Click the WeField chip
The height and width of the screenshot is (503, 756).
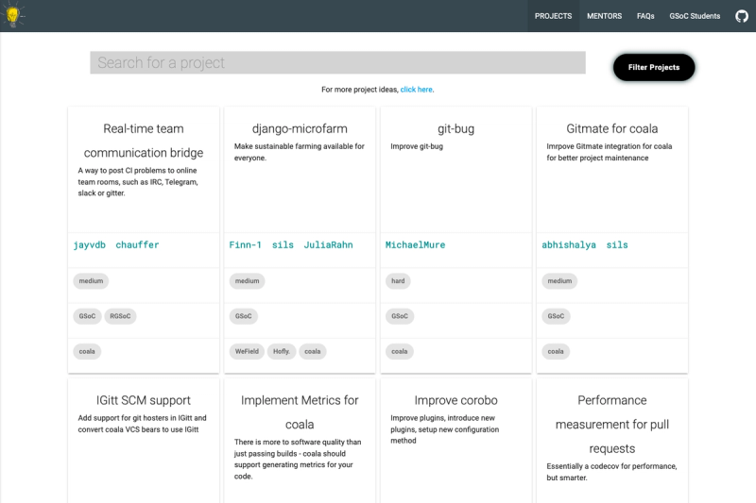[x=247, y=351]
